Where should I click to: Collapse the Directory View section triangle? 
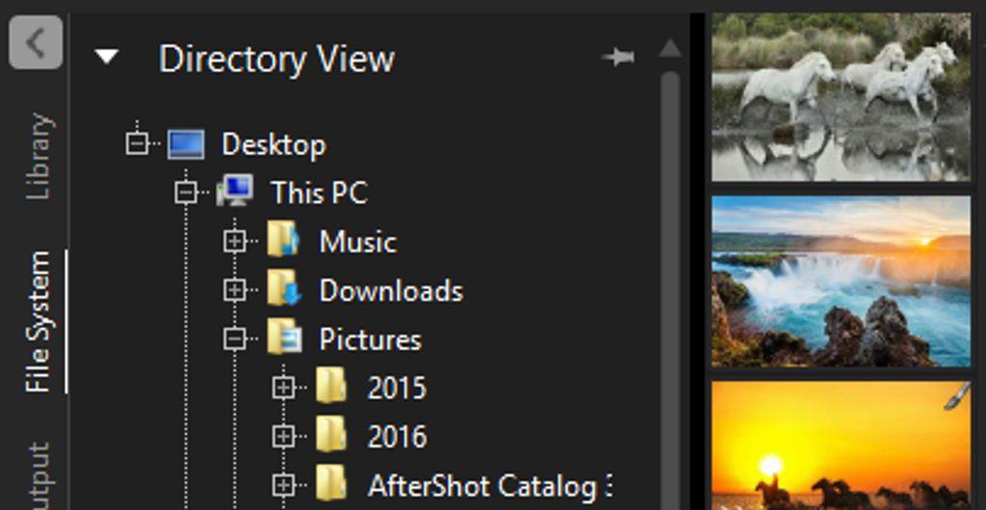click(107, 58)
